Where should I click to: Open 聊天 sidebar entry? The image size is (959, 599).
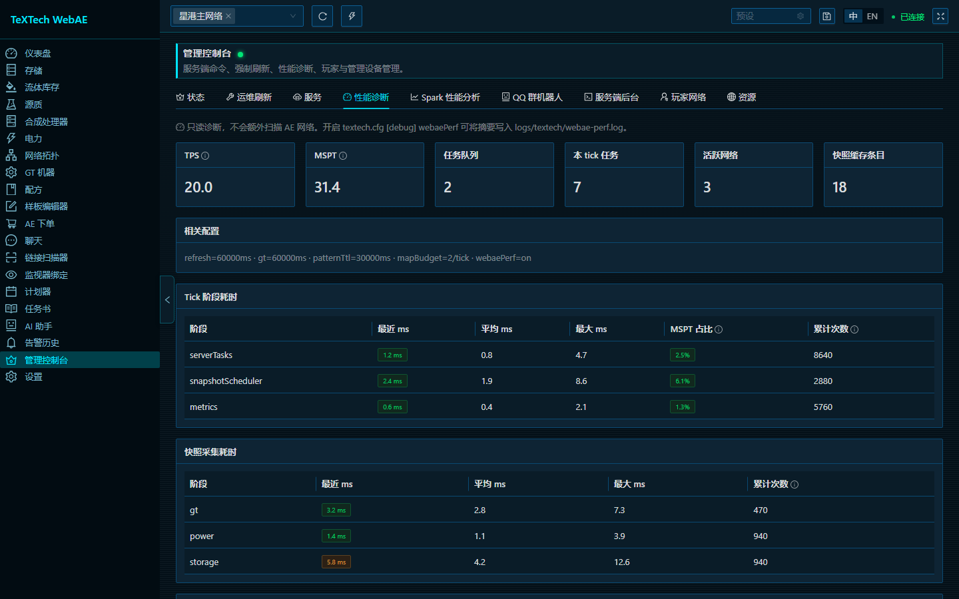tap(80, 241)
